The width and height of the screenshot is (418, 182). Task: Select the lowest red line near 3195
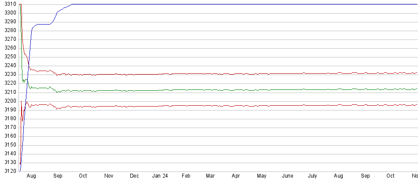point(220,106)
